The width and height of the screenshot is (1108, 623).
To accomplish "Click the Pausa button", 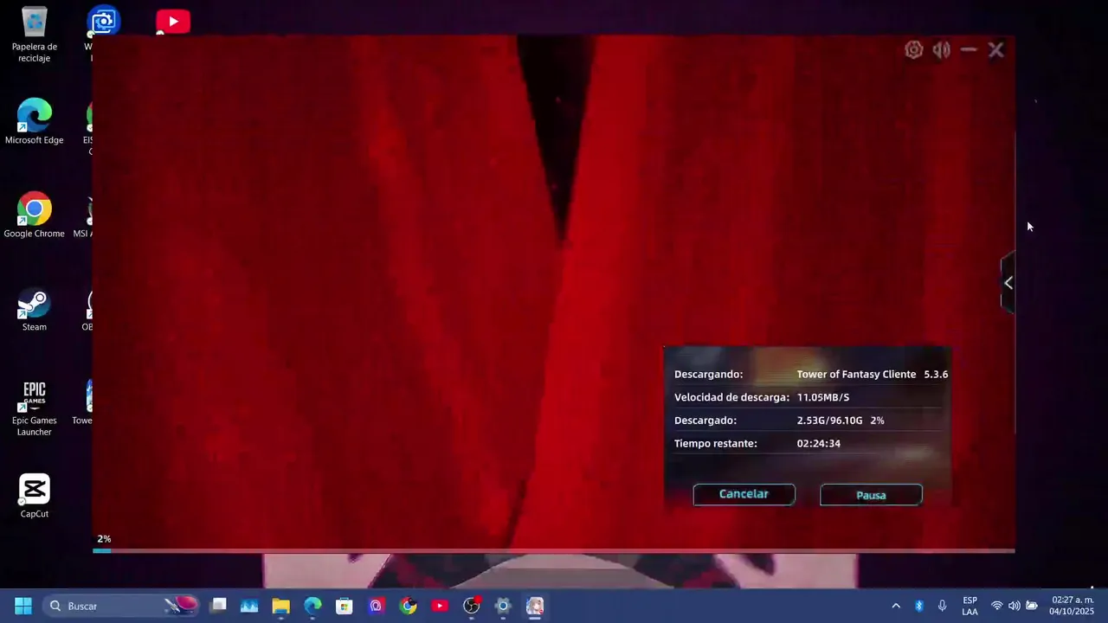I will pos(871,495).
